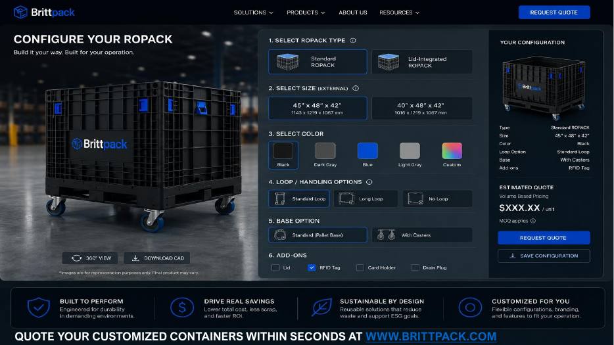Pick the Dark Gray color swatch
Screen dimensions: 614x345
[325, 151]
